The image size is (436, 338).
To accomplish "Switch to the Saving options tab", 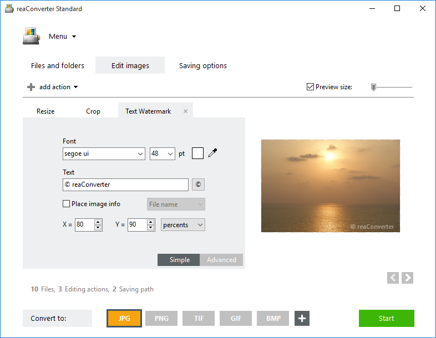I will click(202, 65).
